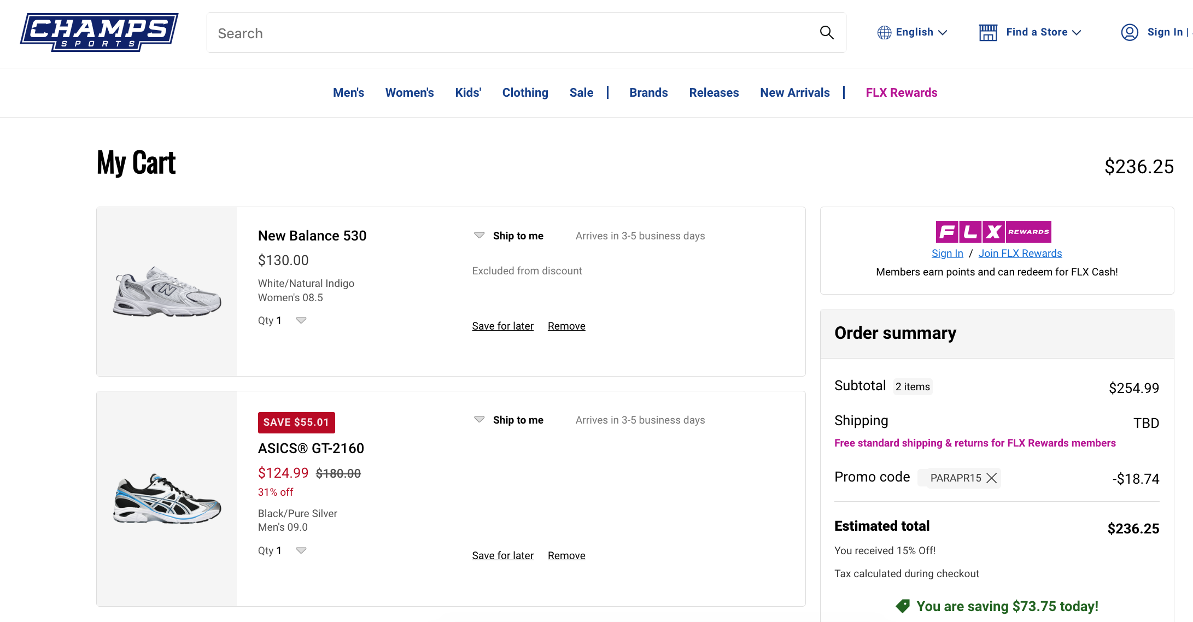This screenshot has height=622, width=1193.
Task: Expand the New Balance 530 quantity dropdown
Action: click(x=301, y=320)
